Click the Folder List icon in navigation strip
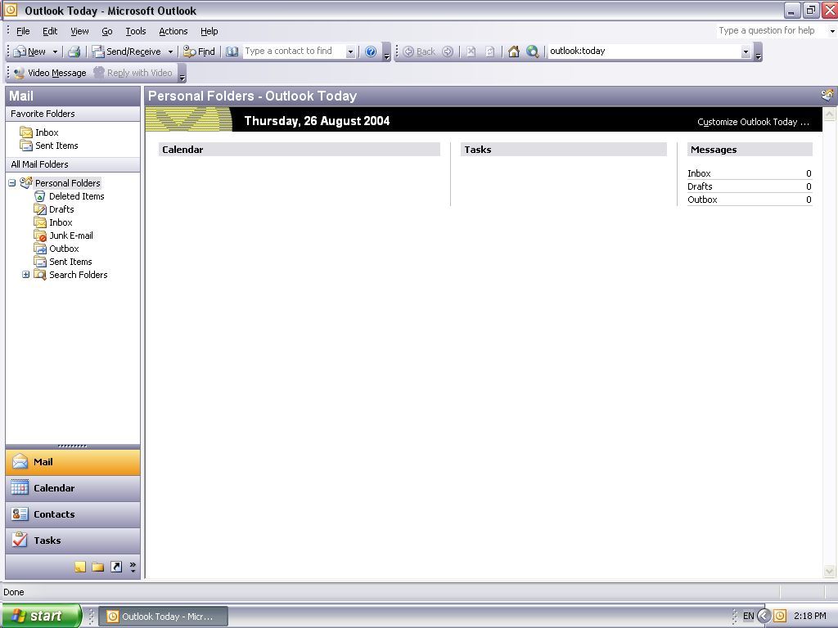The height and width of the screenshot is (628, 838). [x=98, y=567]
